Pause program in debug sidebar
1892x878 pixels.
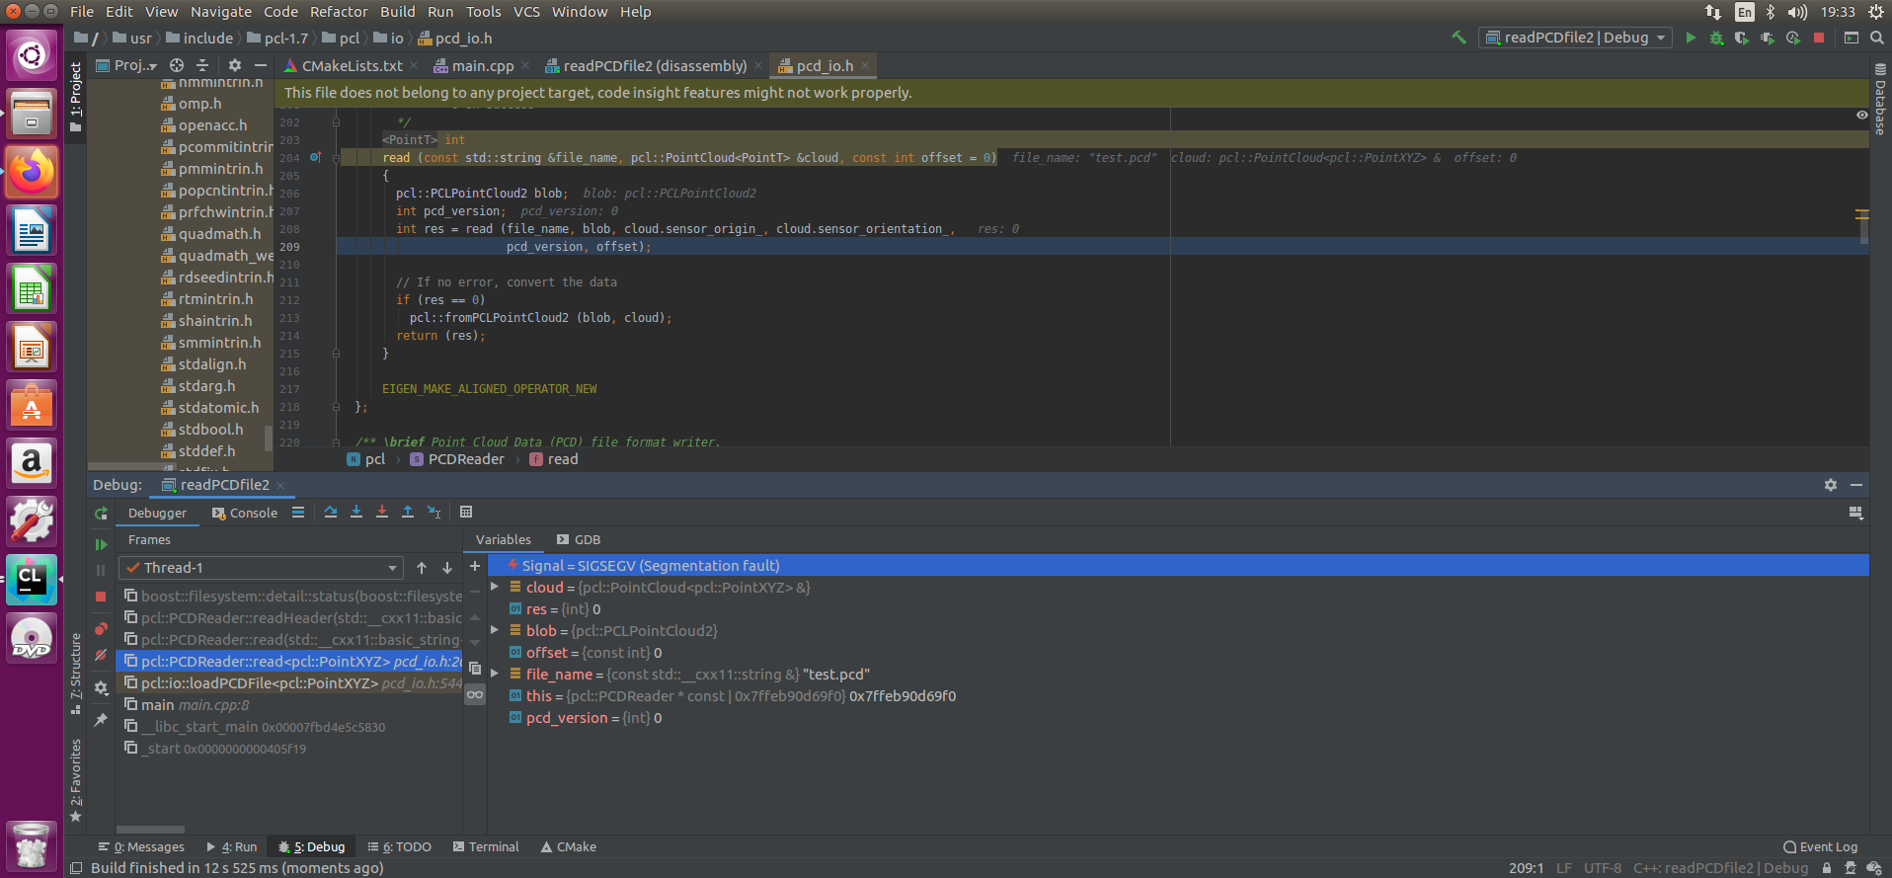(x=101, y=570)
